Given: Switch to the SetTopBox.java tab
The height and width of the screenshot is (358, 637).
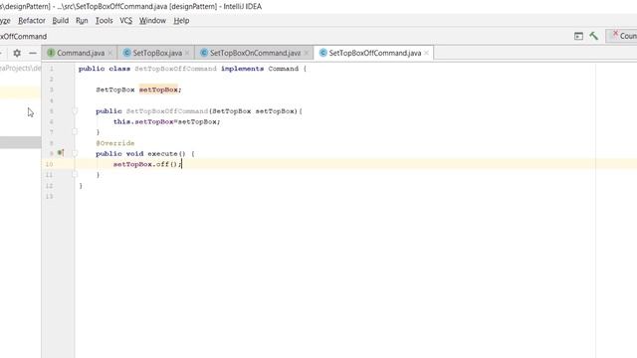Looking at the screenshot, I should coord(157,53).
